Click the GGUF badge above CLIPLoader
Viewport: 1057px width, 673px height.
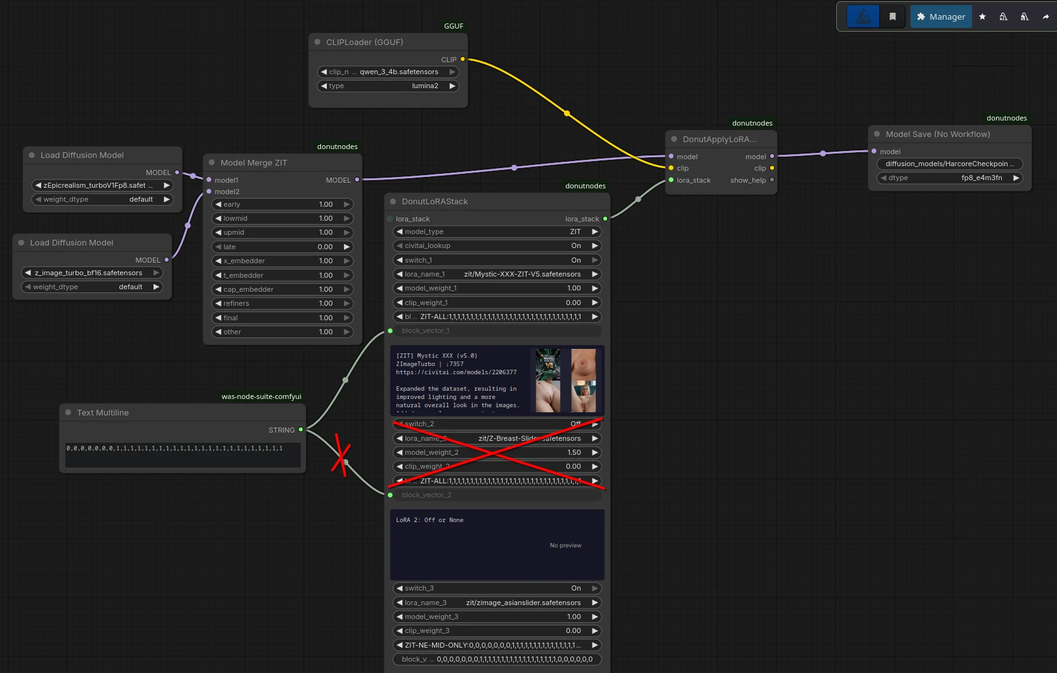click(454, 26)
